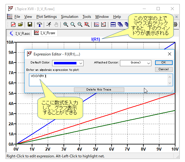Screen dimensions: 185x162
Task: Click the Zoom to Fit icon
Action: [x=87, y=24]
